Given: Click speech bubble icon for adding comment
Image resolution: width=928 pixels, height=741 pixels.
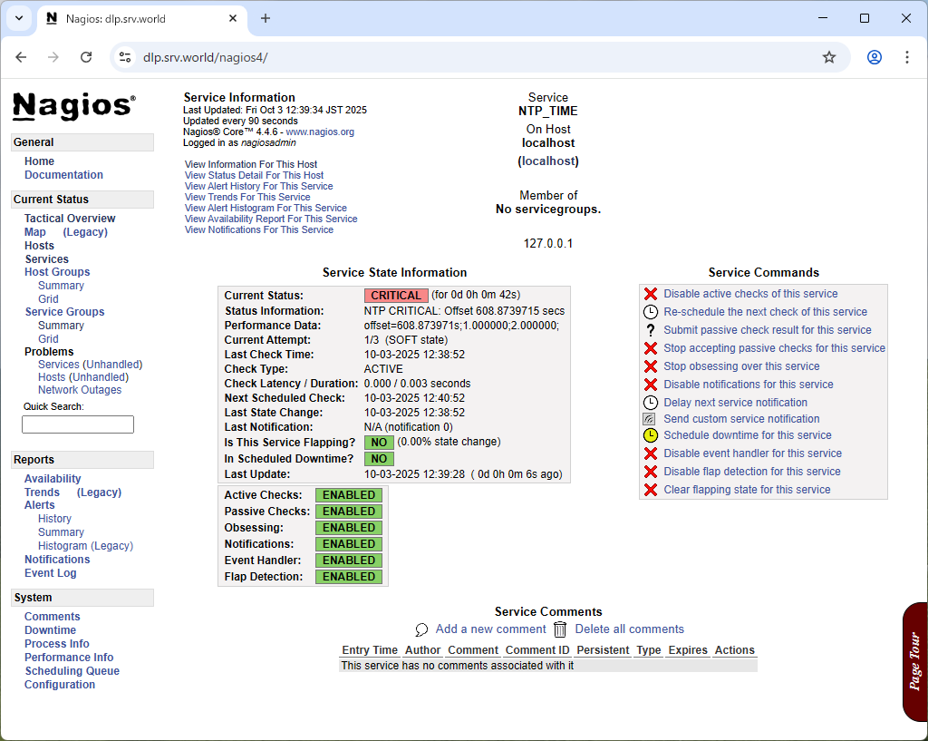Looking at the screenshot, I should tap(421, 629).
